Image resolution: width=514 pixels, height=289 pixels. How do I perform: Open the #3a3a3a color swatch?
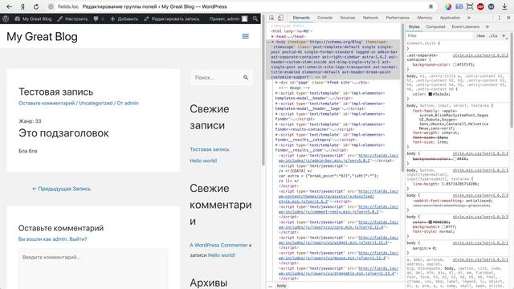[x=430, y=94]
